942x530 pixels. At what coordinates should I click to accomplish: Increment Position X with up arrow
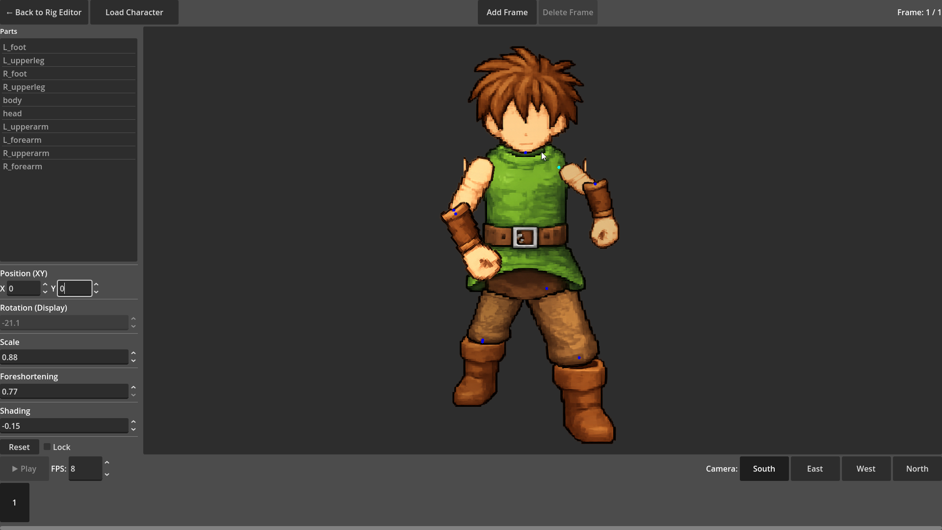[x=45, y=285]
